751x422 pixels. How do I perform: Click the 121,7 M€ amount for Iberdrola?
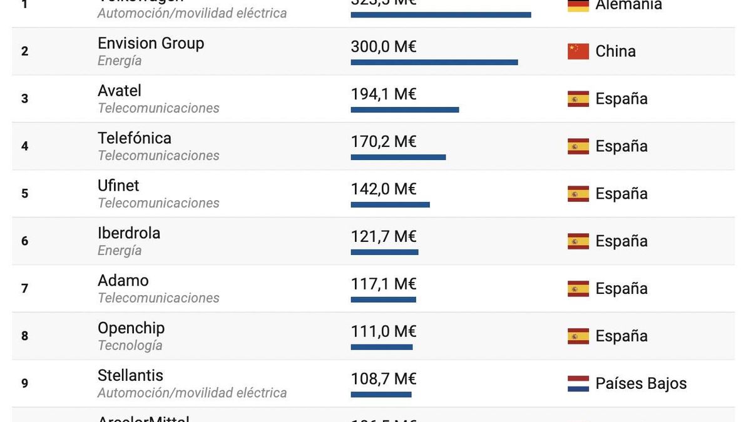coord(384,237)
